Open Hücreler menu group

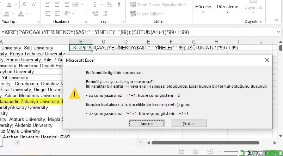click(203, 9)
